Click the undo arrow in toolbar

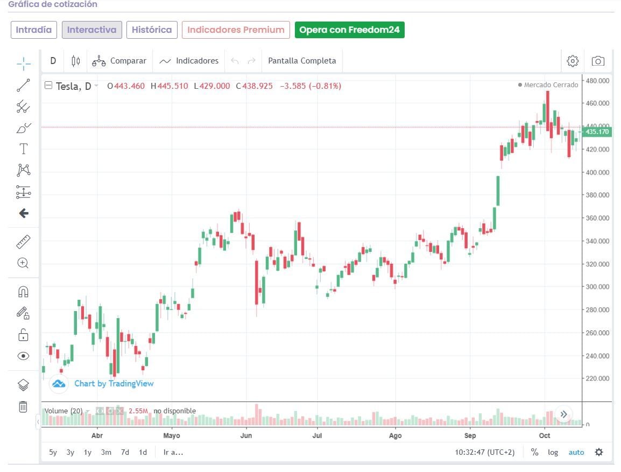click(x=235, y=61)
